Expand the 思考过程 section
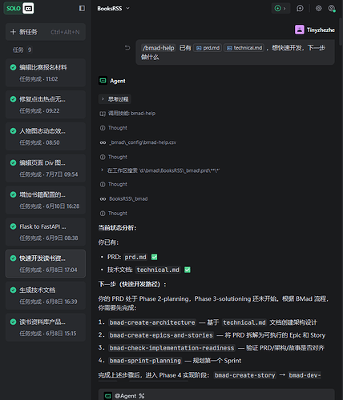This screenshot has height=400, width=343. [x=115, y=99]
